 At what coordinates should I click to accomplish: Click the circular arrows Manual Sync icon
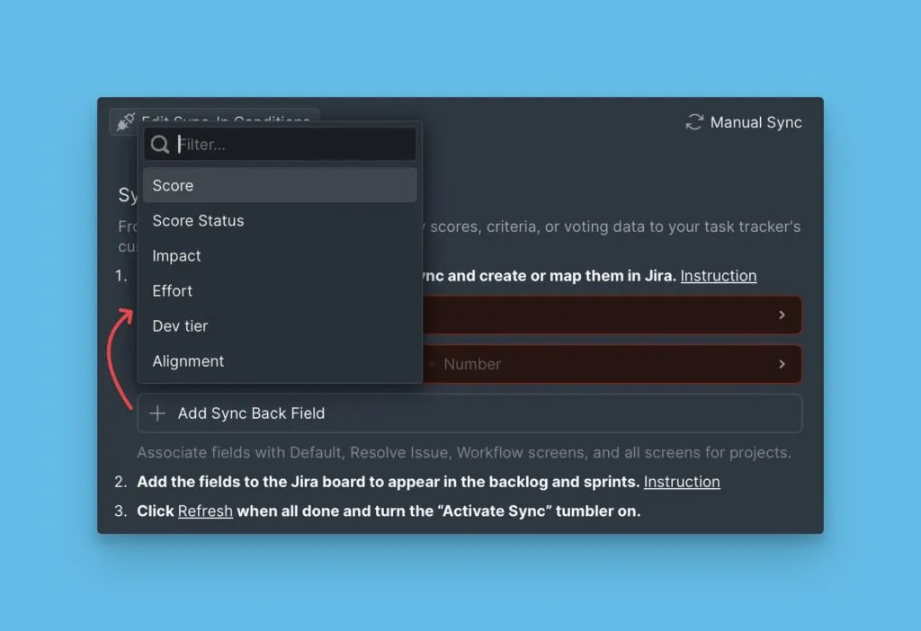pyautogui.click(x=694, y=122)
